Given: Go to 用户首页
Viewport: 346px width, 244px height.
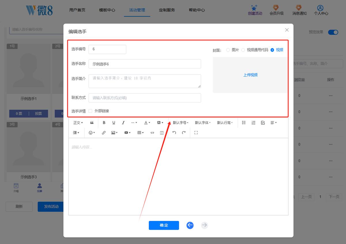Looking at the screenshot, I should point(77,10).
